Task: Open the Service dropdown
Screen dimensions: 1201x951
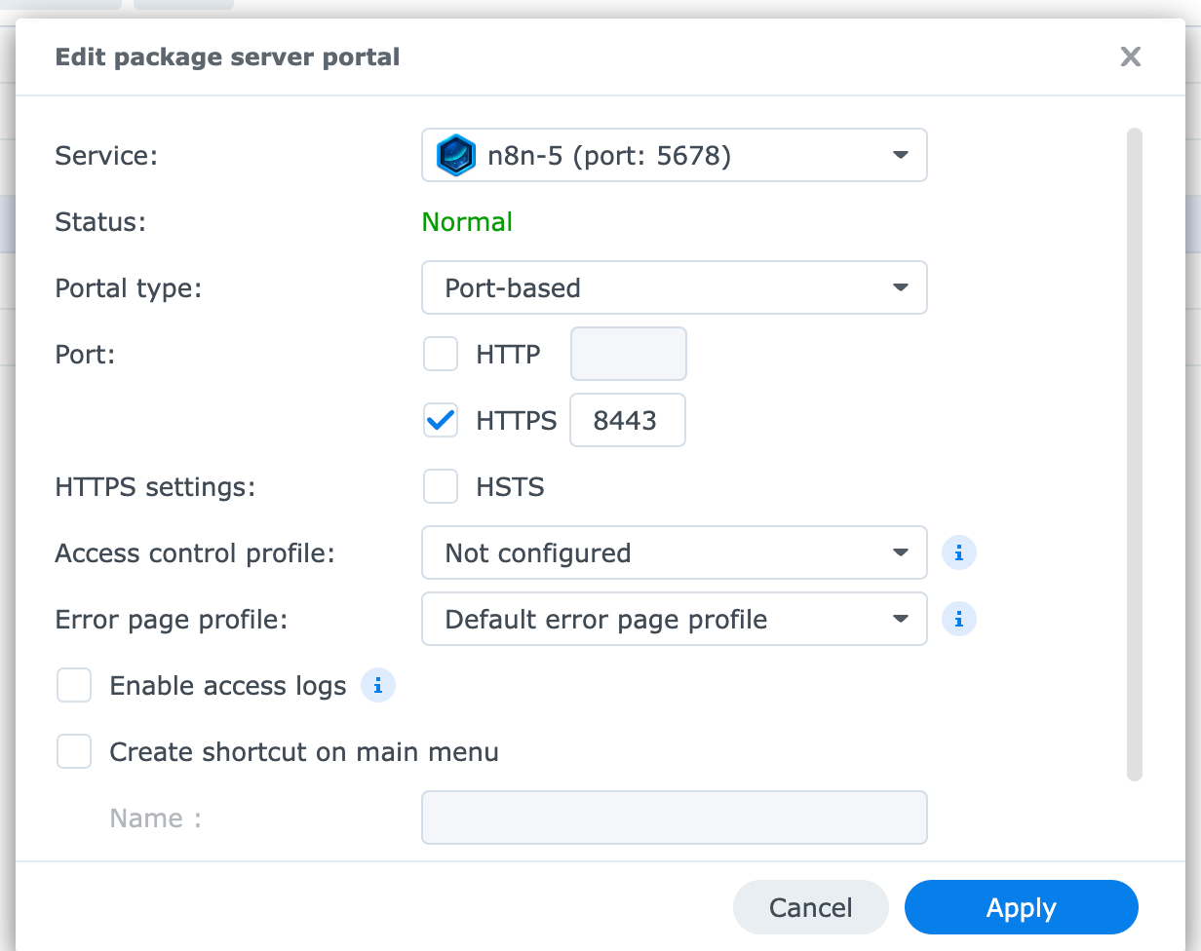Action: (674, 156)
